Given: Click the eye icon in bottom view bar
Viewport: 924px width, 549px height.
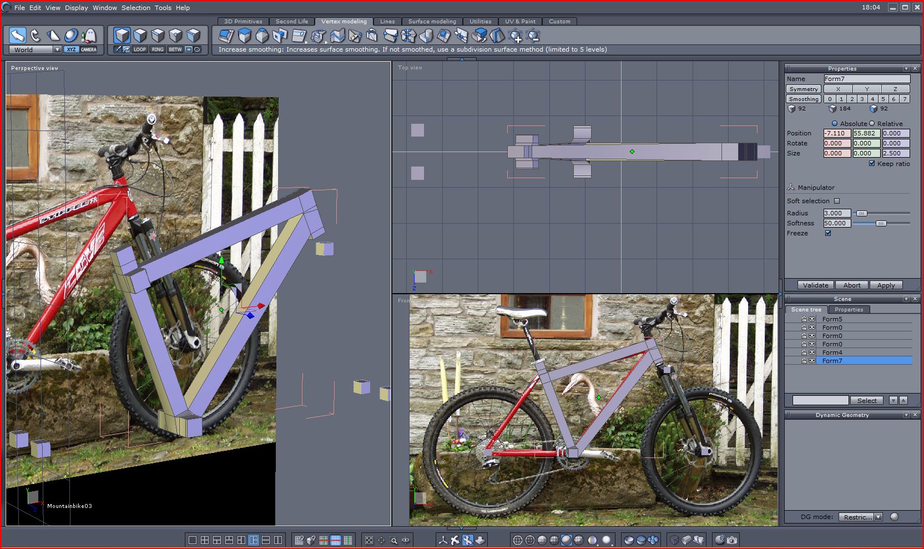Looking at the screenshot, I should pyautogui.click(x=406, y=540).
